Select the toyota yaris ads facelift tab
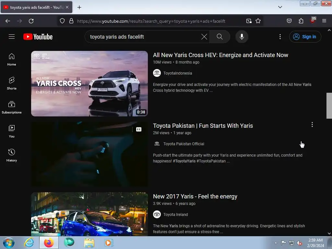The image size is (332, 249). pos(36,7)
